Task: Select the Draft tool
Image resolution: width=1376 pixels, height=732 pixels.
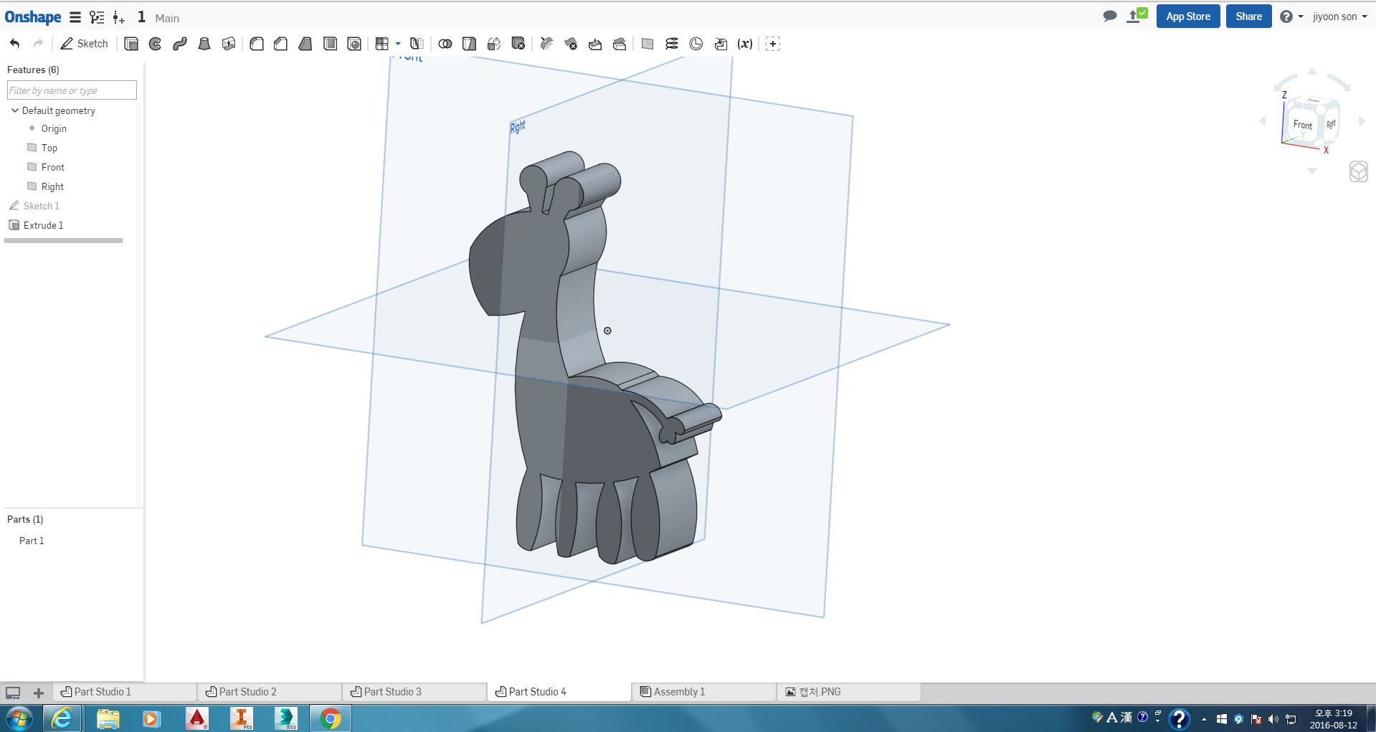Action: pyautogui.click(x=305, y=44)
